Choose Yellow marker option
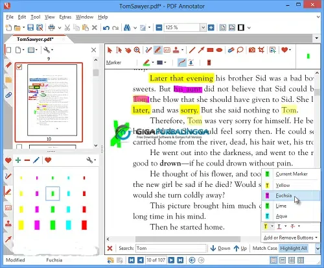 pos(291,186)
